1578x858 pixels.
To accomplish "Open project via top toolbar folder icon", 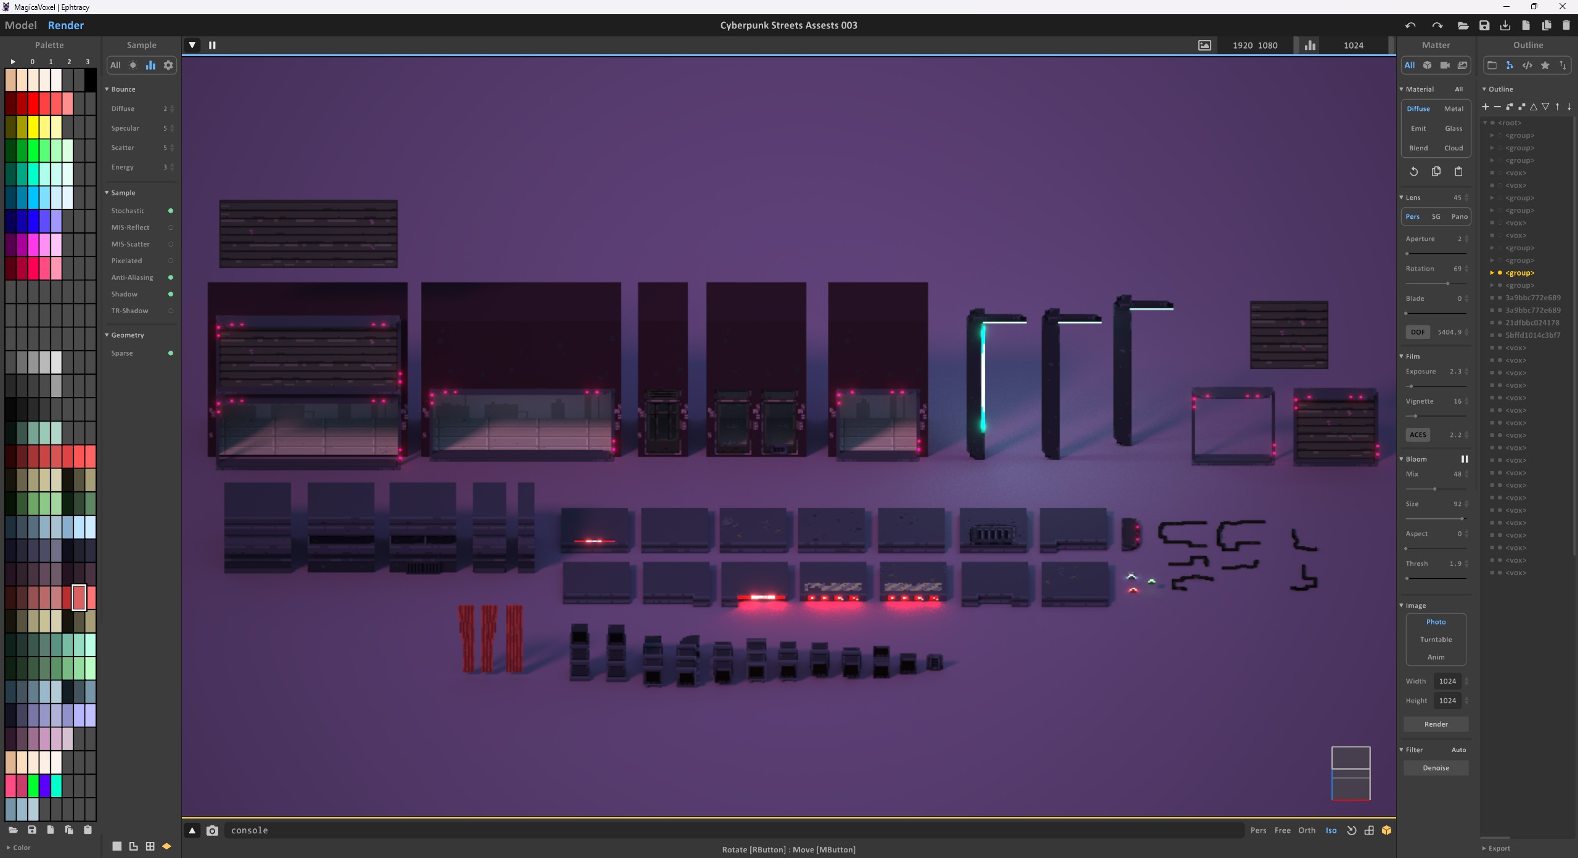I will tap(1463, 25).
